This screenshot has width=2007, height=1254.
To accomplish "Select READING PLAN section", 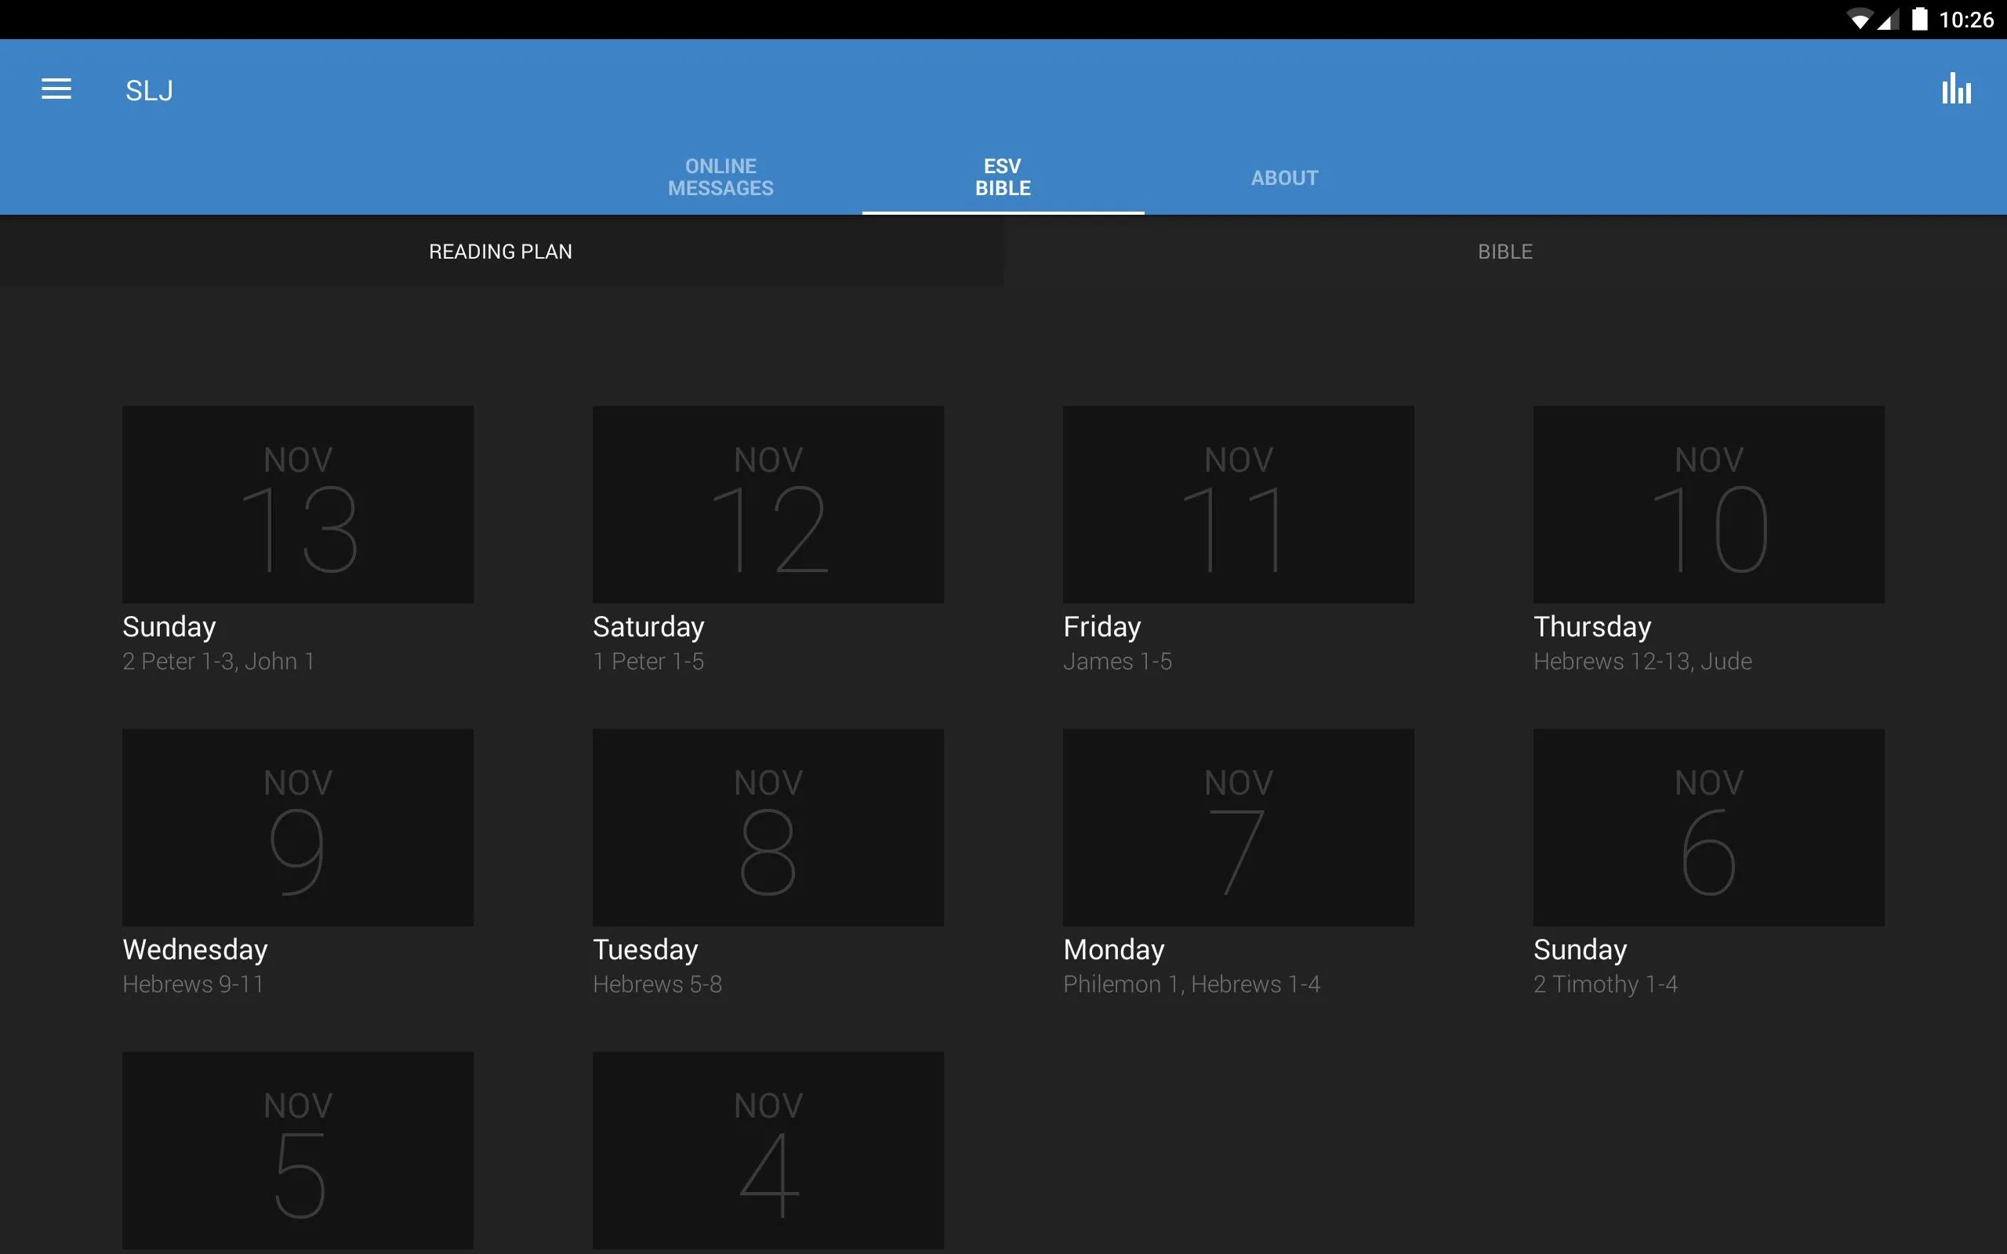I will pos(502,250).
